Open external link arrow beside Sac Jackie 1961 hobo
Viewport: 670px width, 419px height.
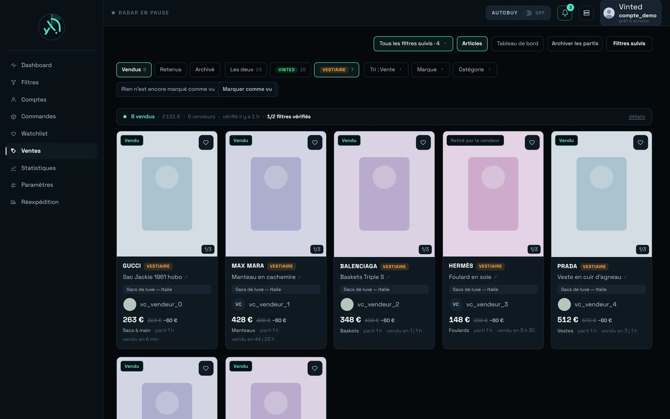click(186, 277)
